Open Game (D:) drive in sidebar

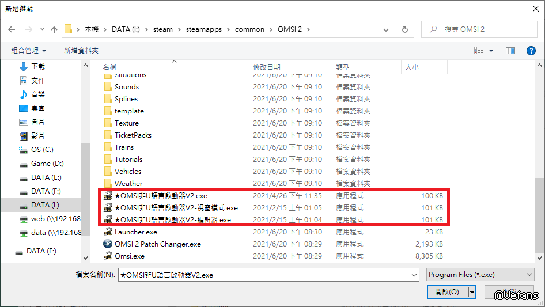click(x=47, y=164)
